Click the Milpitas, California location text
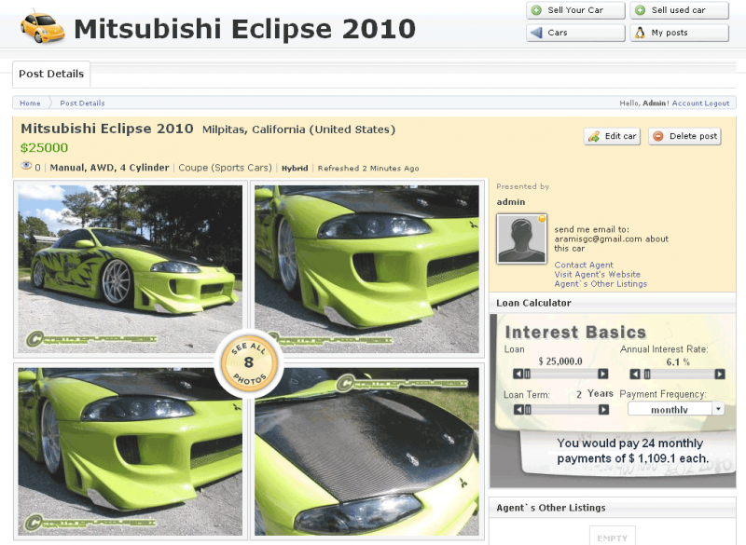This screenshot has width=746, height=545. click(298, 129)
